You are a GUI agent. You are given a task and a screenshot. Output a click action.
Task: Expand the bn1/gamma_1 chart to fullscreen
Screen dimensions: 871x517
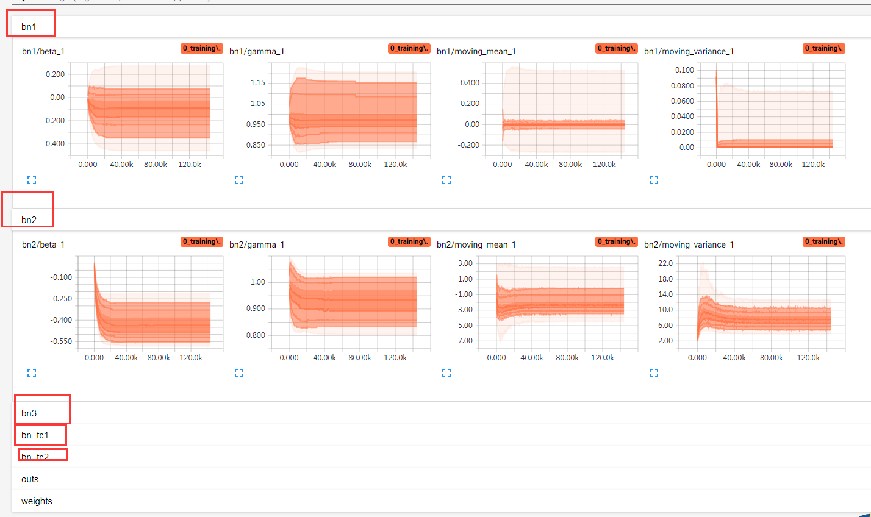pyautogui.click(x=239, y=179)
